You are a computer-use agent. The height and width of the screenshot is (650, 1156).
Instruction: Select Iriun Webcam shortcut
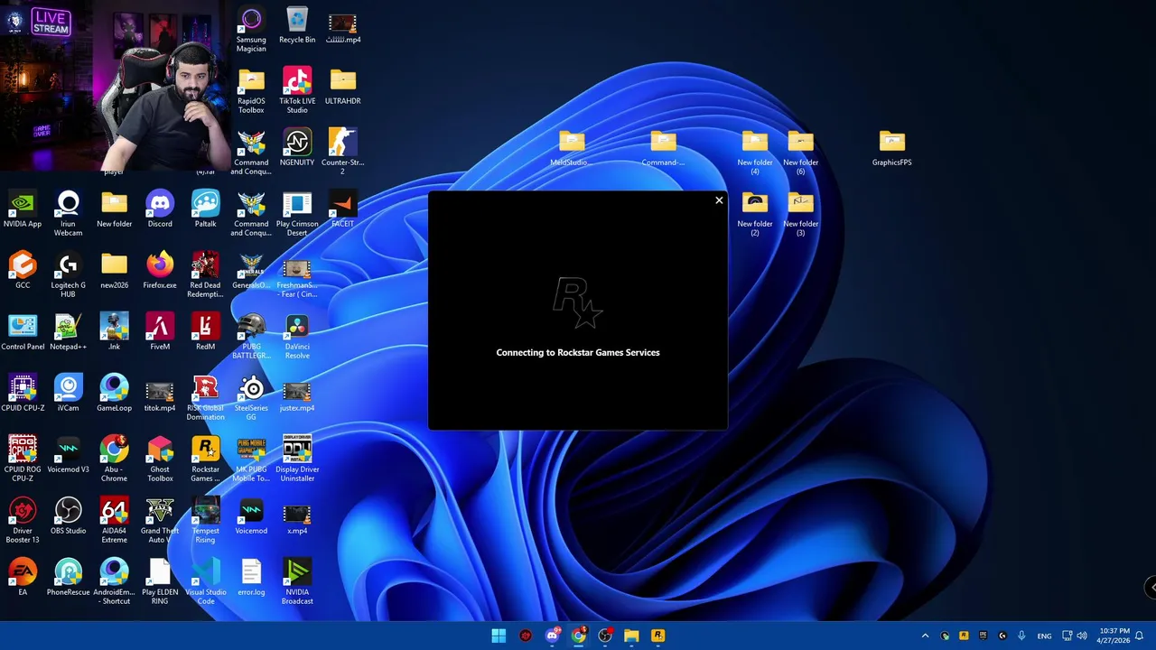(68, 214)
